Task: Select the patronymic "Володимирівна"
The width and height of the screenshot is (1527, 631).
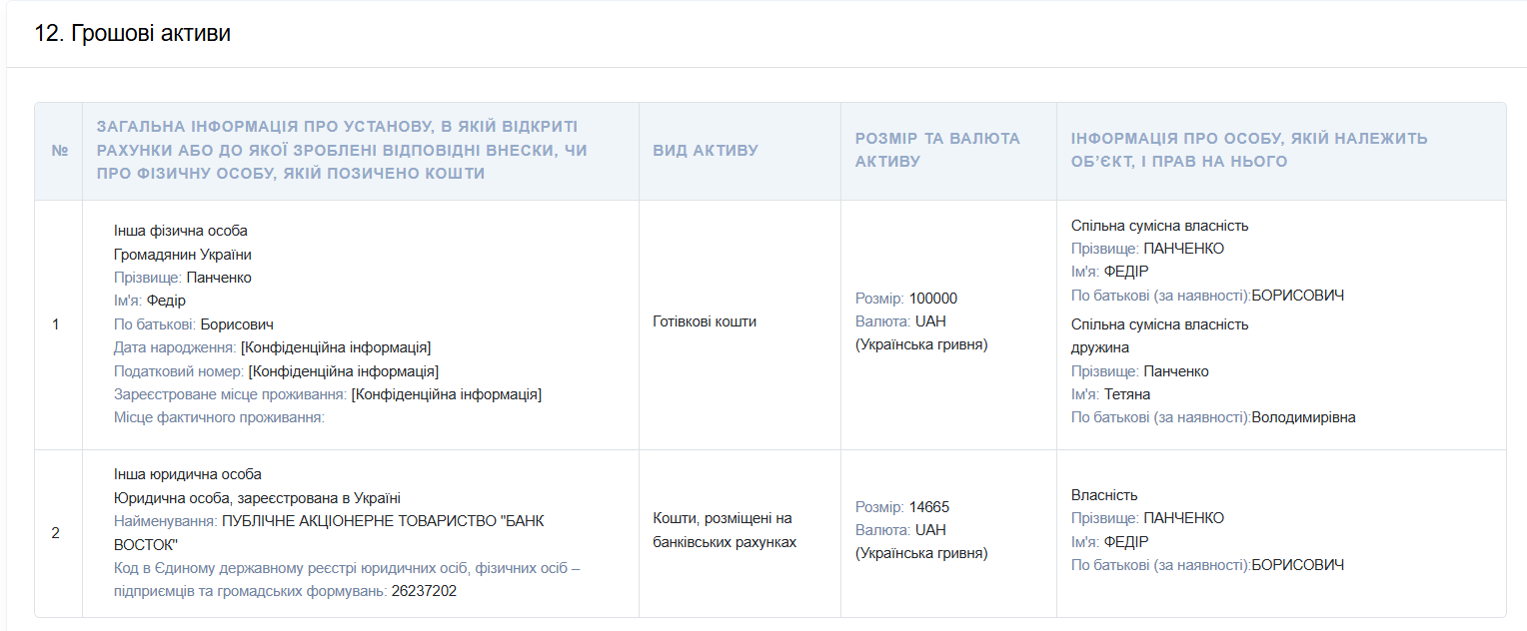Action: point(1303,417)
